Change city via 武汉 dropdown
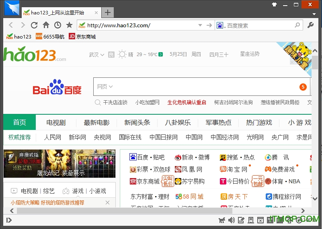Image resolution: width=322 pixels, height=229 pixels. [x=96, y=55]
